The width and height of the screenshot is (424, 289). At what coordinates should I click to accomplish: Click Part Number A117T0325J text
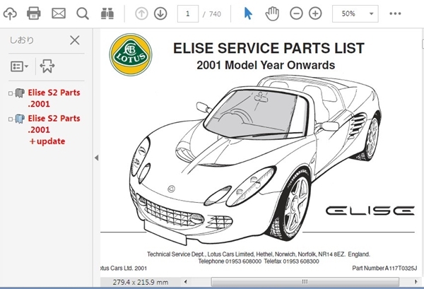tap(384, 269)
